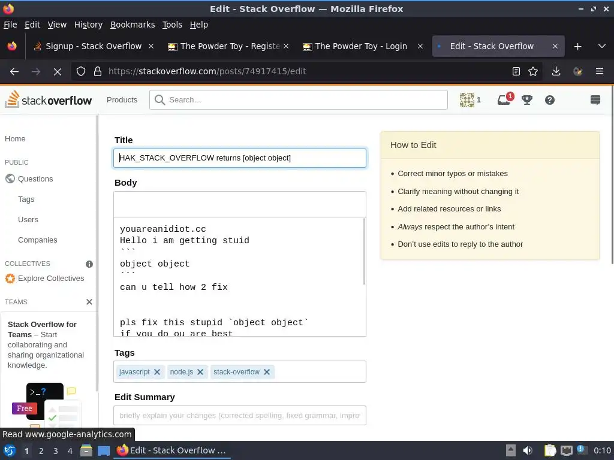614x460 pixels.
Task: Open a new browser tab
Action: [x=577, y=47]
